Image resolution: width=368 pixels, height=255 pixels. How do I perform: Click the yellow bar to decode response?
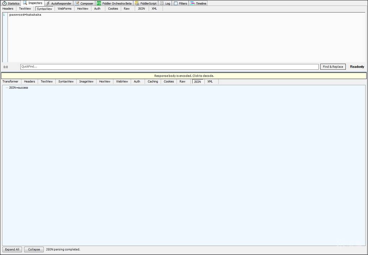point(184,76)
